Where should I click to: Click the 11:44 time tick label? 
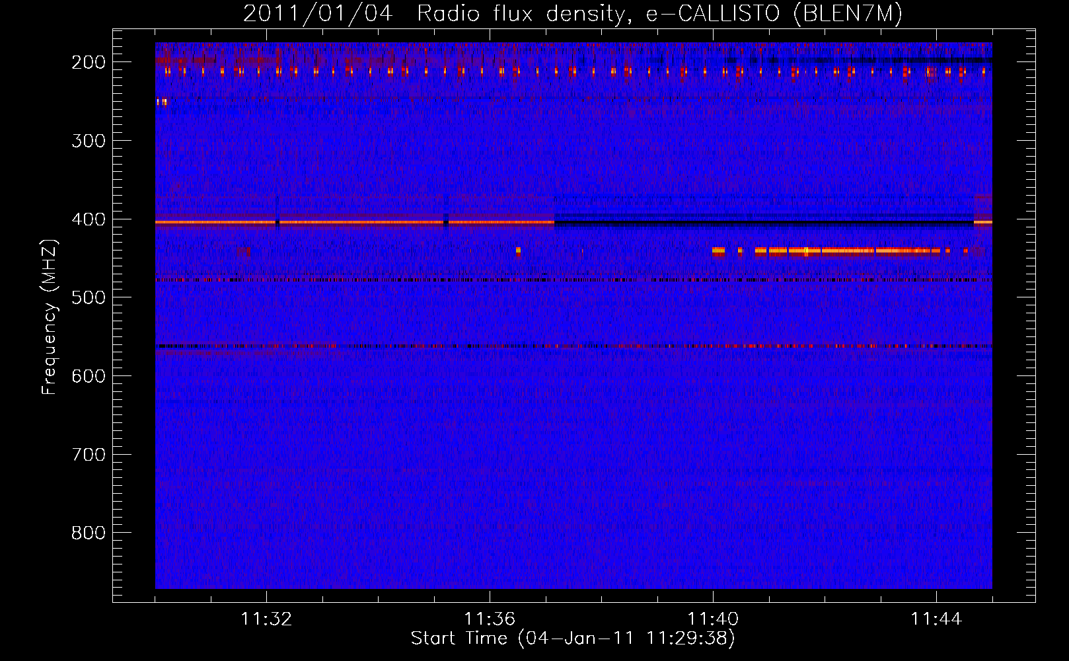[x=936, y=619]
